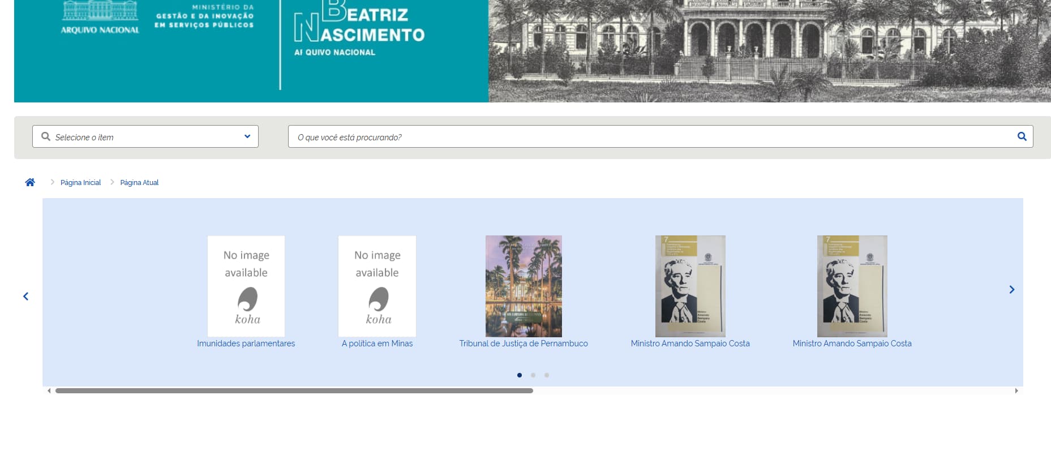
Task: Open Tribunal de Justiça de Pernambuco cover
Action: (524, 286)
